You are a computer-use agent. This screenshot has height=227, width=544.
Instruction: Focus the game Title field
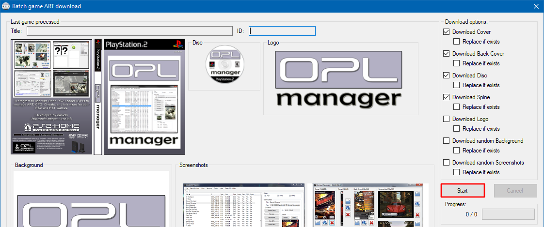point(130,31)
